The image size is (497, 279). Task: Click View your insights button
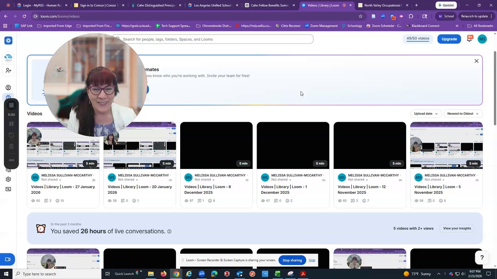click(457, 228)
